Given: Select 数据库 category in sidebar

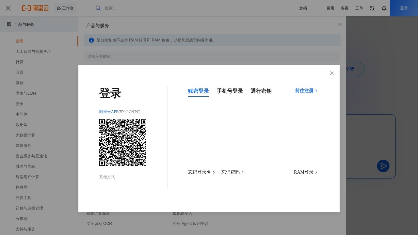Looking at the screenshot, I should (x=22, y=125).
